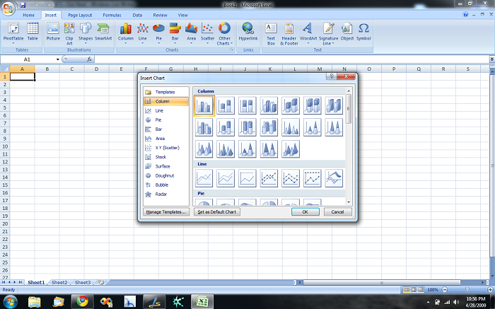495x309 pixels.
Task: Open Header & Footer in Text group
Action: 289,33
